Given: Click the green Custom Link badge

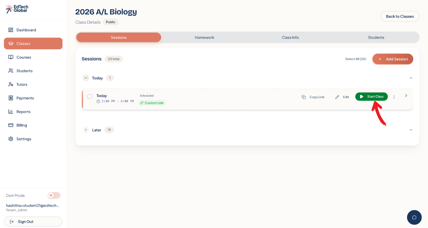Looking at the screenshot, I should coord(152,103).
